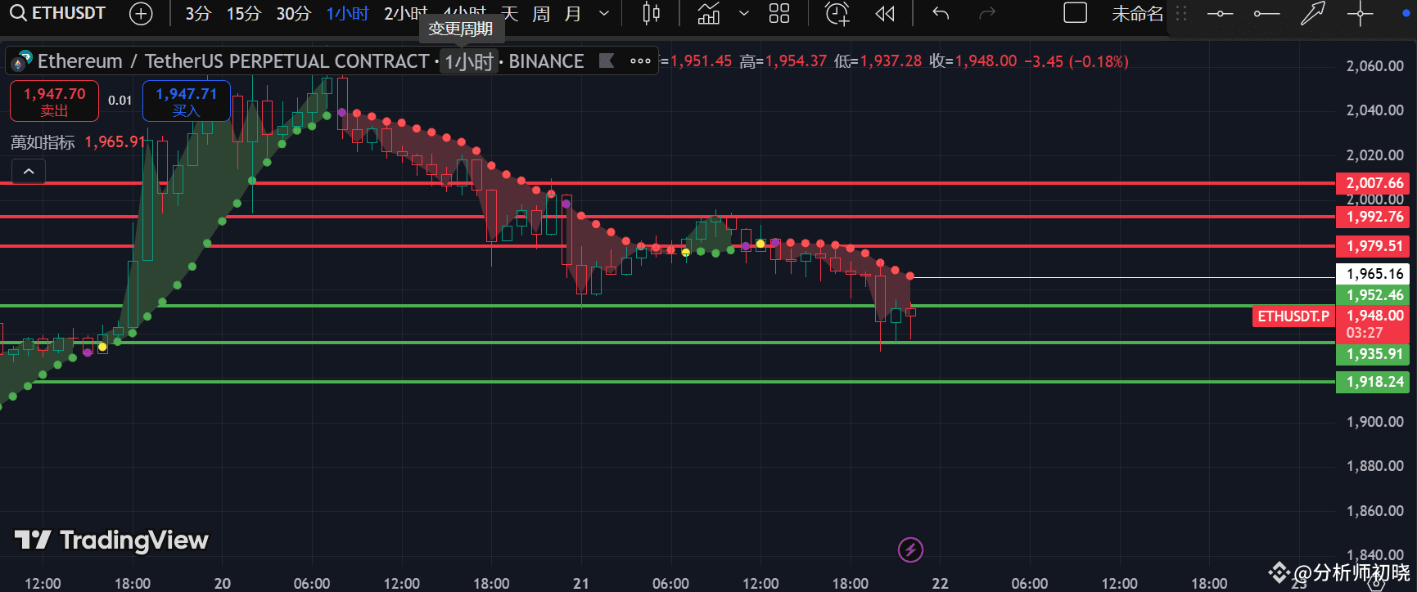Open the ETHUSDT symbol search
Screen dimensions: 1417x592
57,13
